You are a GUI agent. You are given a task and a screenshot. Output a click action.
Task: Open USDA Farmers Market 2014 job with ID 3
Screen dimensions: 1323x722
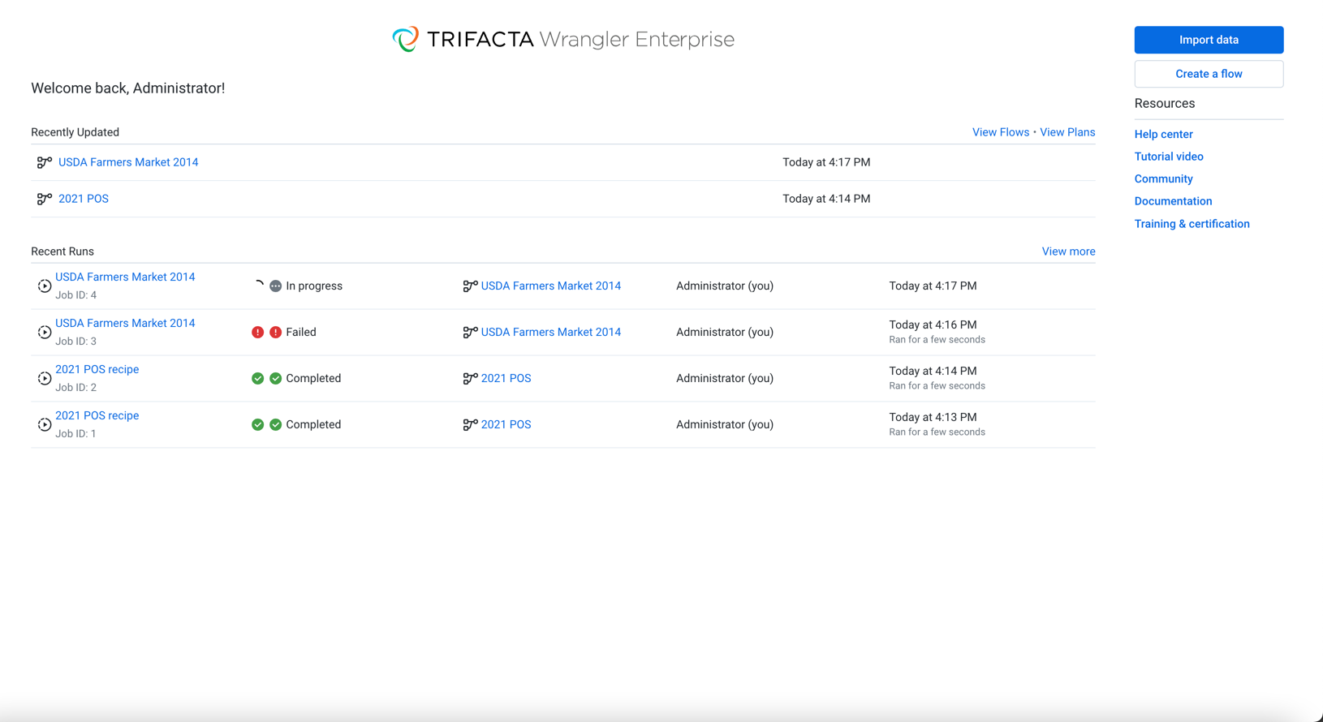[x=125, y=323]
